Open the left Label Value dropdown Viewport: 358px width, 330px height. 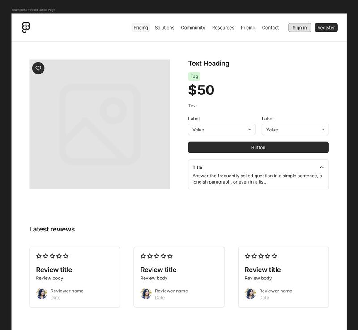pyautogui.click(x=222, y=129)
